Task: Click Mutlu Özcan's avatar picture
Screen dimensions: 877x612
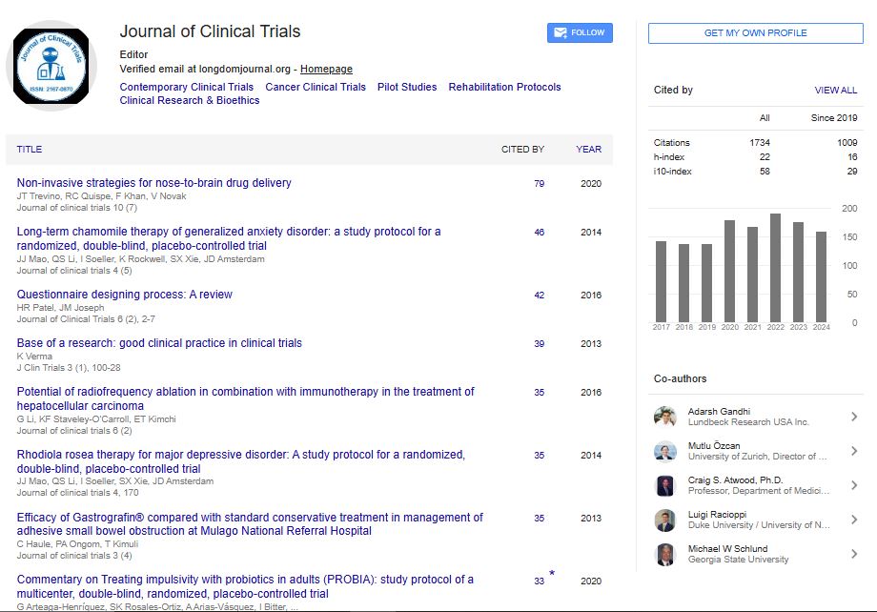Action: pos(665,451)
